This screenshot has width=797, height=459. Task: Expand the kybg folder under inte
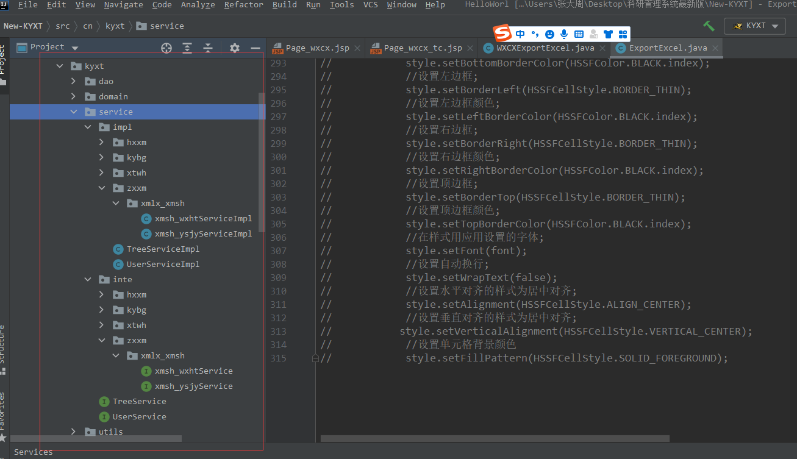click(x=102, y=310)
